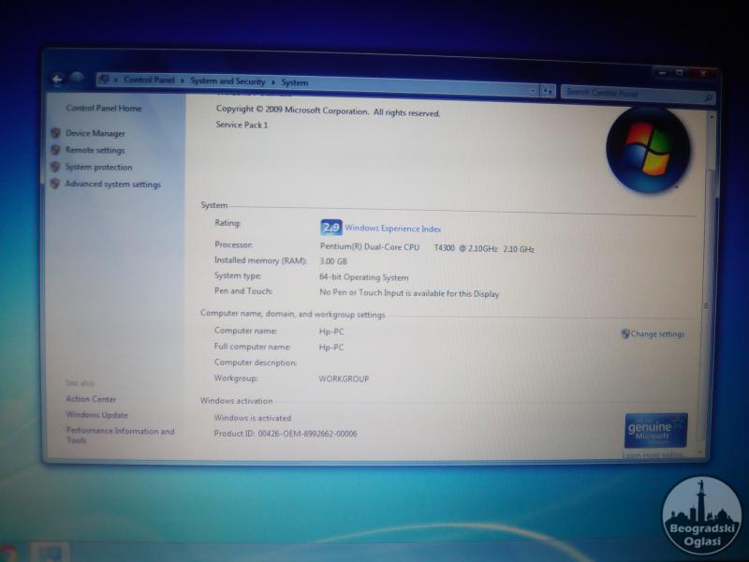Click the Product ID 00426-OEM-8992662-00006 text
This screenshot has width=749, height=562.
(286, 434)
